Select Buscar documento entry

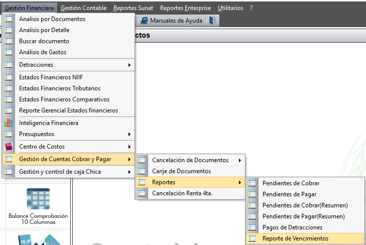(x=68, y=41)
